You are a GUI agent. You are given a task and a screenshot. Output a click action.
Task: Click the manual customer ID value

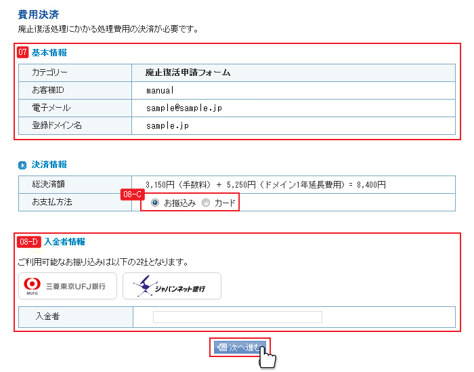[160, 90]
